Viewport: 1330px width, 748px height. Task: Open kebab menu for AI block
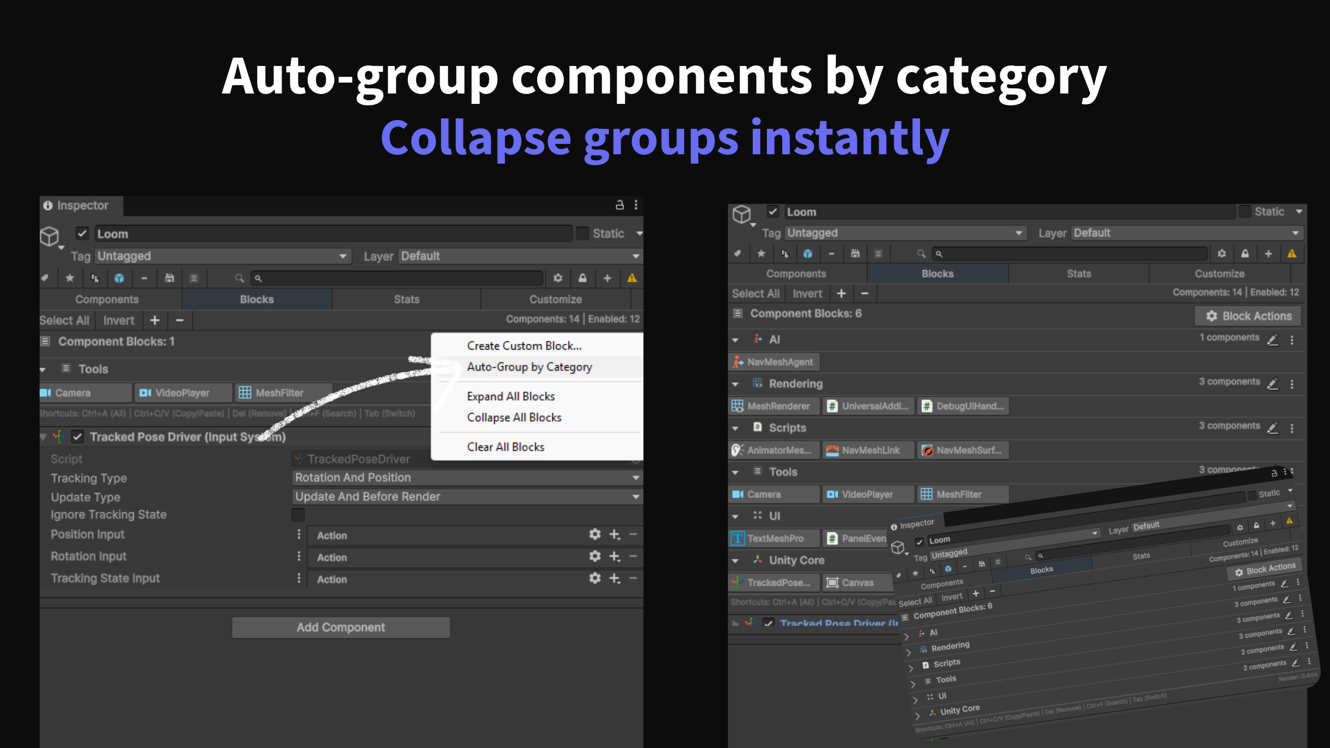[x=1292, y=340]
